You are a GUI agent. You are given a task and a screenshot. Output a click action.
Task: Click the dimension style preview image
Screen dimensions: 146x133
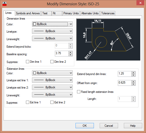pos(108,40)
